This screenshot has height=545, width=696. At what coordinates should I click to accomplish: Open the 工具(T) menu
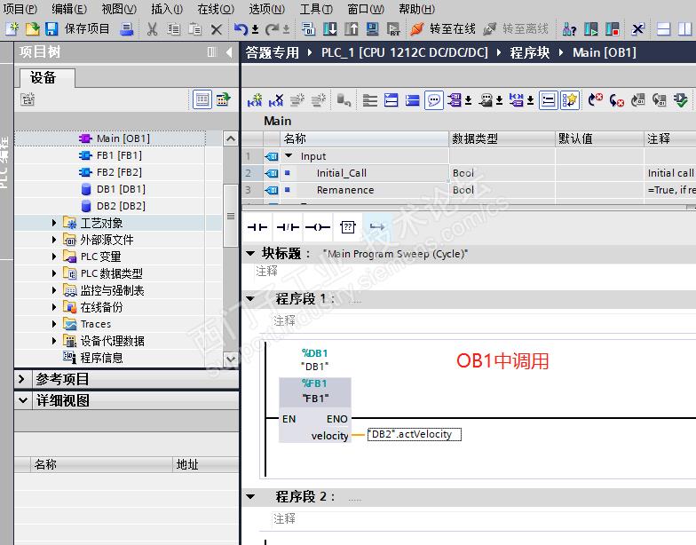[316, 9]
